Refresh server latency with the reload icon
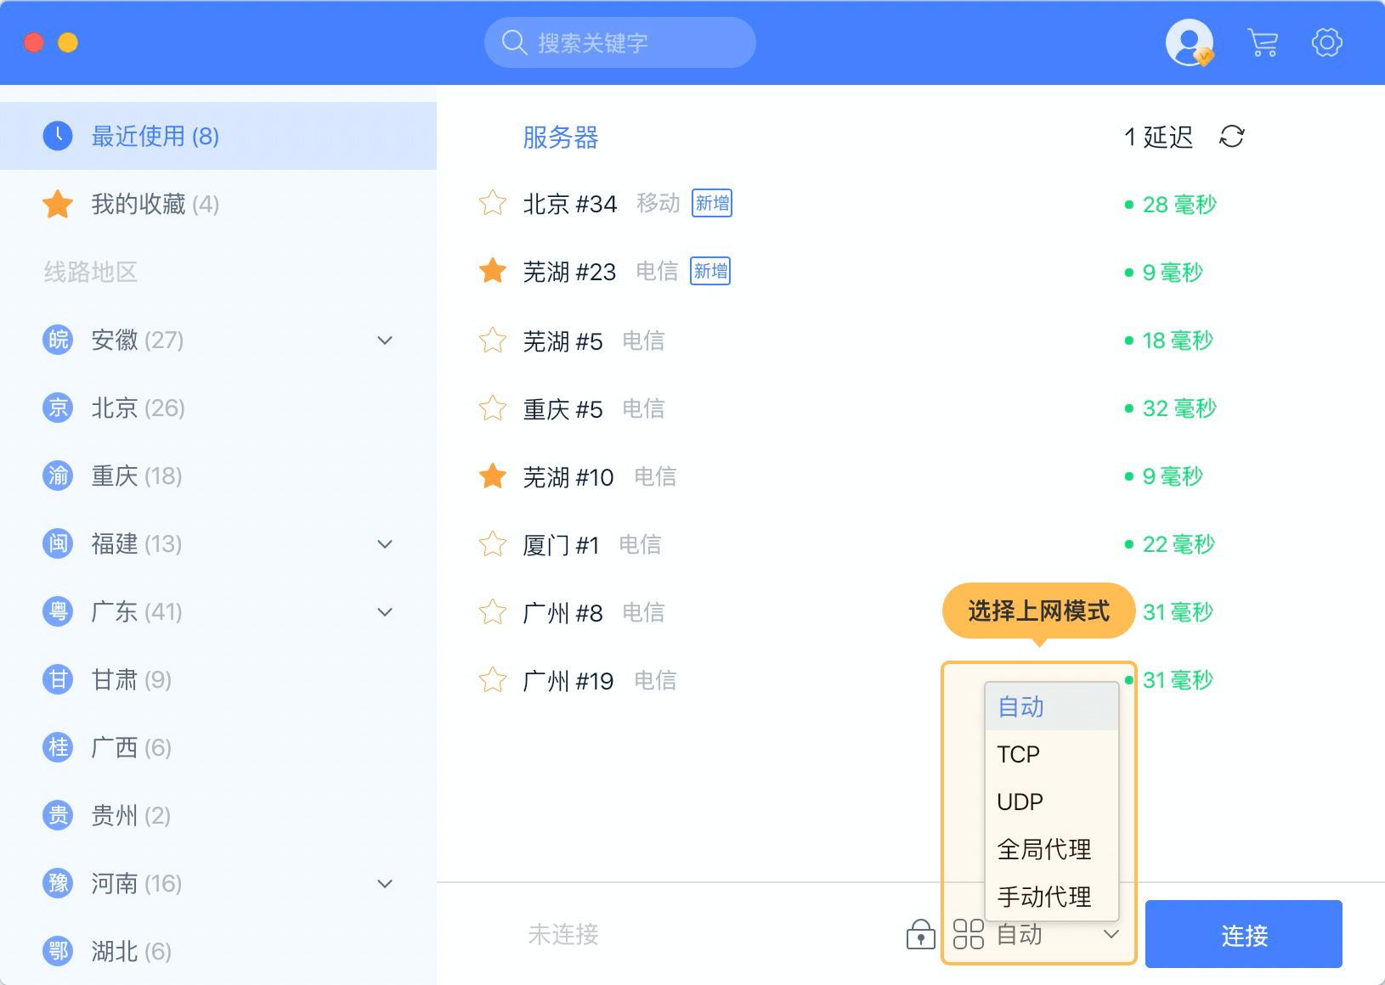Image resolution: width=1385 pixels, height=985 pixels. [1231, 137]
